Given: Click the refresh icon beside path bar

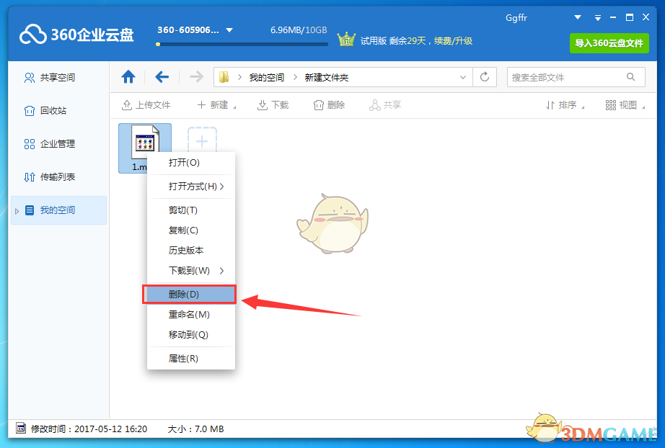Looking at the screenshot, I should pyautogui.click(x=485, y=77).
